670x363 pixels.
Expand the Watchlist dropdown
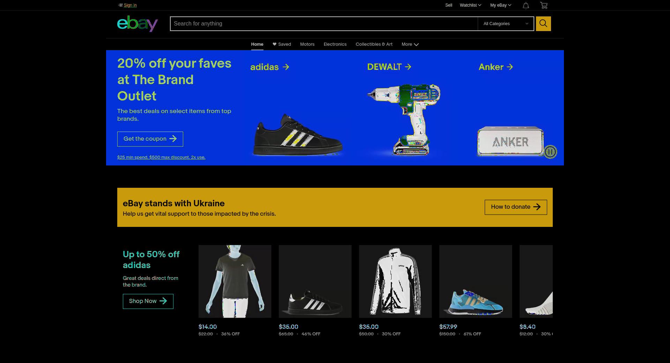pyautogui.click(x=470, y=5)
